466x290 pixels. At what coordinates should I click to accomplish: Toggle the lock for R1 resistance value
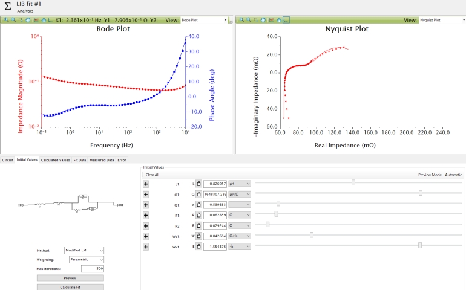(198, 215)
